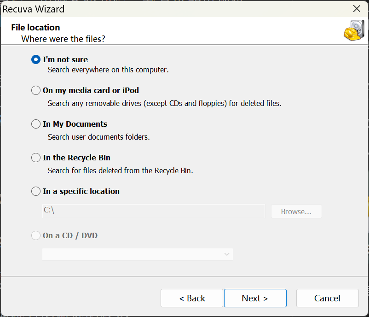Image resolution: width=369 pixels, height=317 pixels.
Task: Proceed with the Next > button
Action: [255, 298]
